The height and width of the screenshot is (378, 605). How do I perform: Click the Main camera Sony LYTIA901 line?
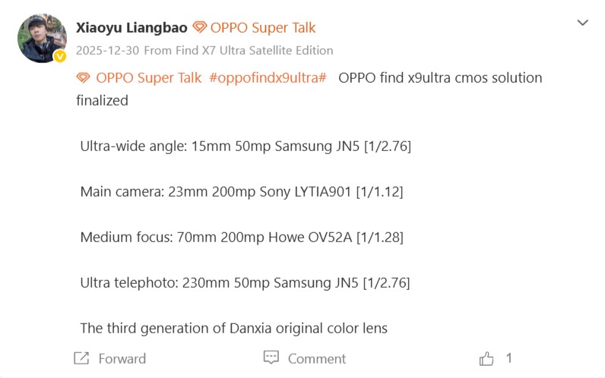(x=241, y=192)
